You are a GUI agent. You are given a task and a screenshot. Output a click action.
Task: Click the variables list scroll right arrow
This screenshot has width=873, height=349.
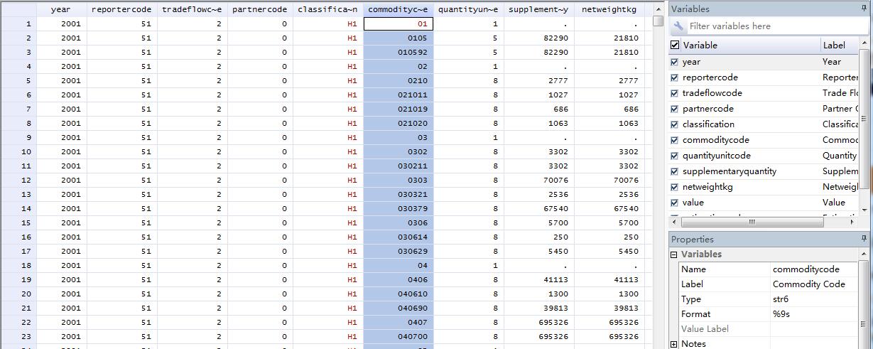pos(853,222)
